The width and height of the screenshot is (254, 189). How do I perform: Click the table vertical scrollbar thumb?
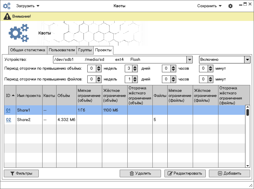[247, 112]
